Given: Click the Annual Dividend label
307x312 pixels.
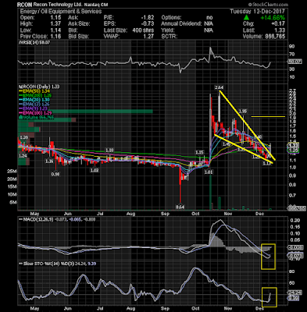Looking at the screenshot, I should pos(181,23).
